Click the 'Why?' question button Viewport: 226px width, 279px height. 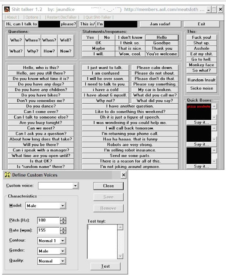pyautogui.click(x=33, y=51)
